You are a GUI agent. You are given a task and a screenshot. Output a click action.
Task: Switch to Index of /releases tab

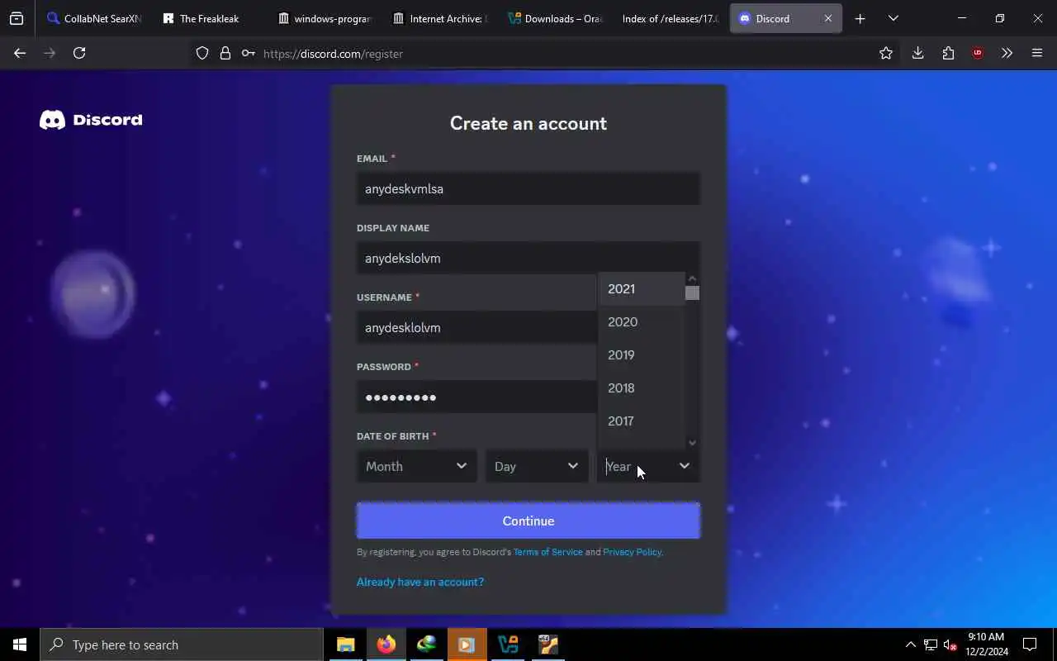[670, 18]
